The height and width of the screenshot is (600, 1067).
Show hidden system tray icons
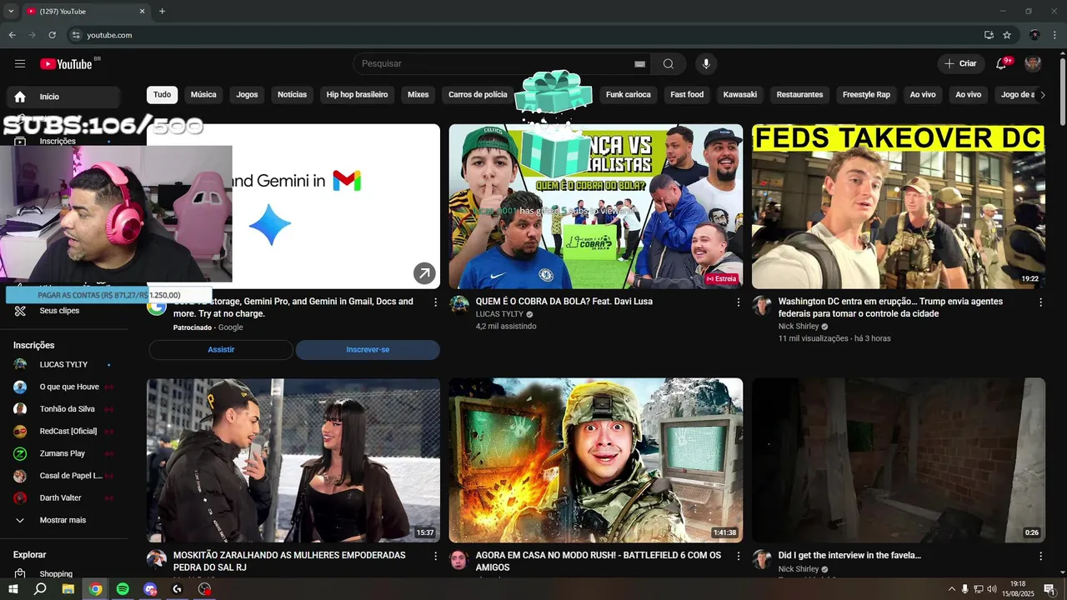(951, 589)
